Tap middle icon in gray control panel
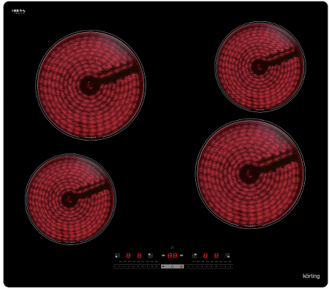Image resolution: width=329 pixels, height=289 pixels. (173, 266)
